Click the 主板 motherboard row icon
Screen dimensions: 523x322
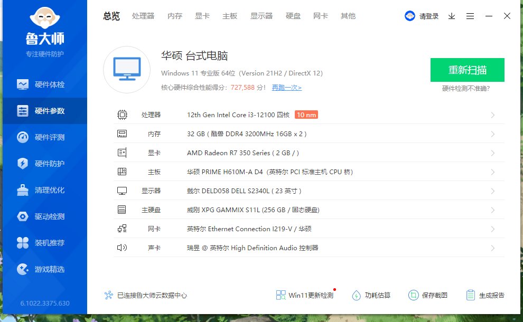[x=122, y=172]
